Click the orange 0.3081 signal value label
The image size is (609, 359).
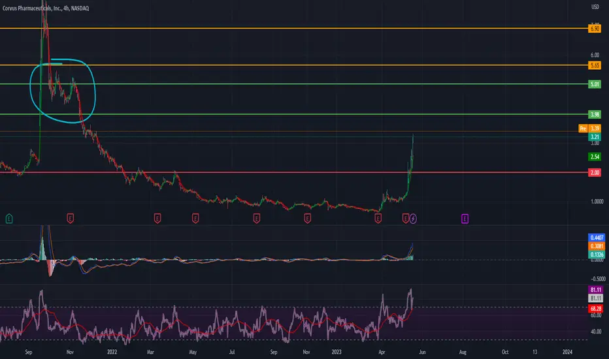[597, 246]
